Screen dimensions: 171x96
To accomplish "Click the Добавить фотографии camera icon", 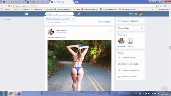I will click(x=119, y=64).
